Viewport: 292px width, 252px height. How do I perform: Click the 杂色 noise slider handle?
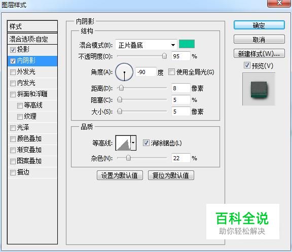[x=128, y=158]
